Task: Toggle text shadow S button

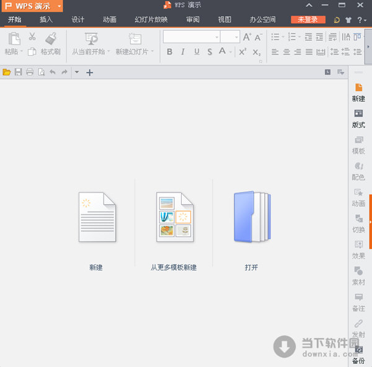Action: [x=210, y=51]
